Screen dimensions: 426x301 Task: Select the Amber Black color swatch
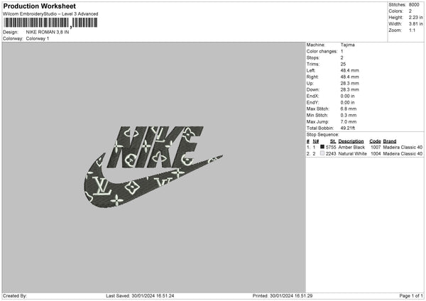pos(322,147)
